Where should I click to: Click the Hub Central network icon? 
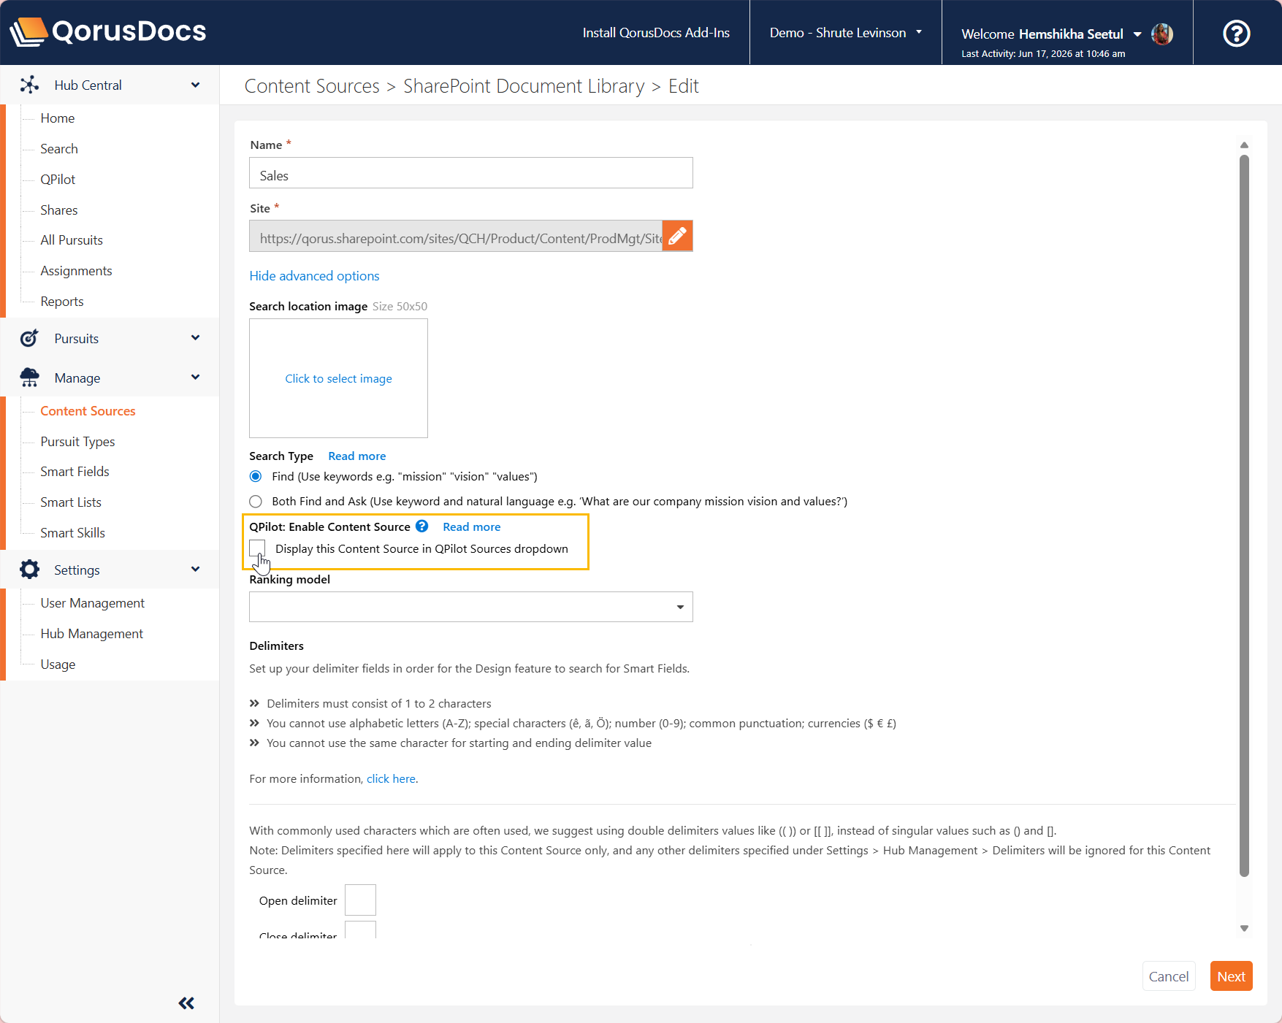pyautogui.click(x=29, y=85)
